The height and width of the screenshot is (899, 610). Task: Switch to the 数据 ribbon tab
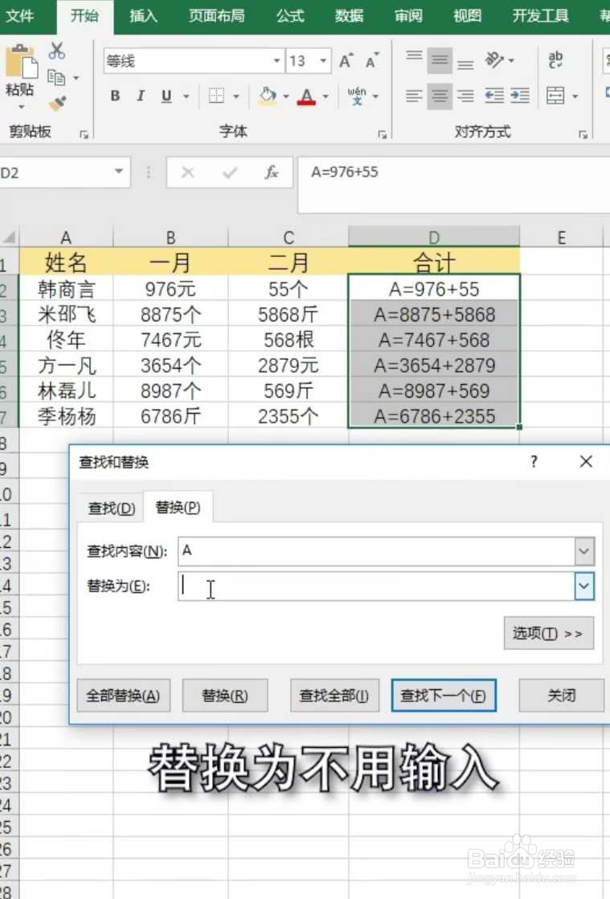tap(349, 15)
